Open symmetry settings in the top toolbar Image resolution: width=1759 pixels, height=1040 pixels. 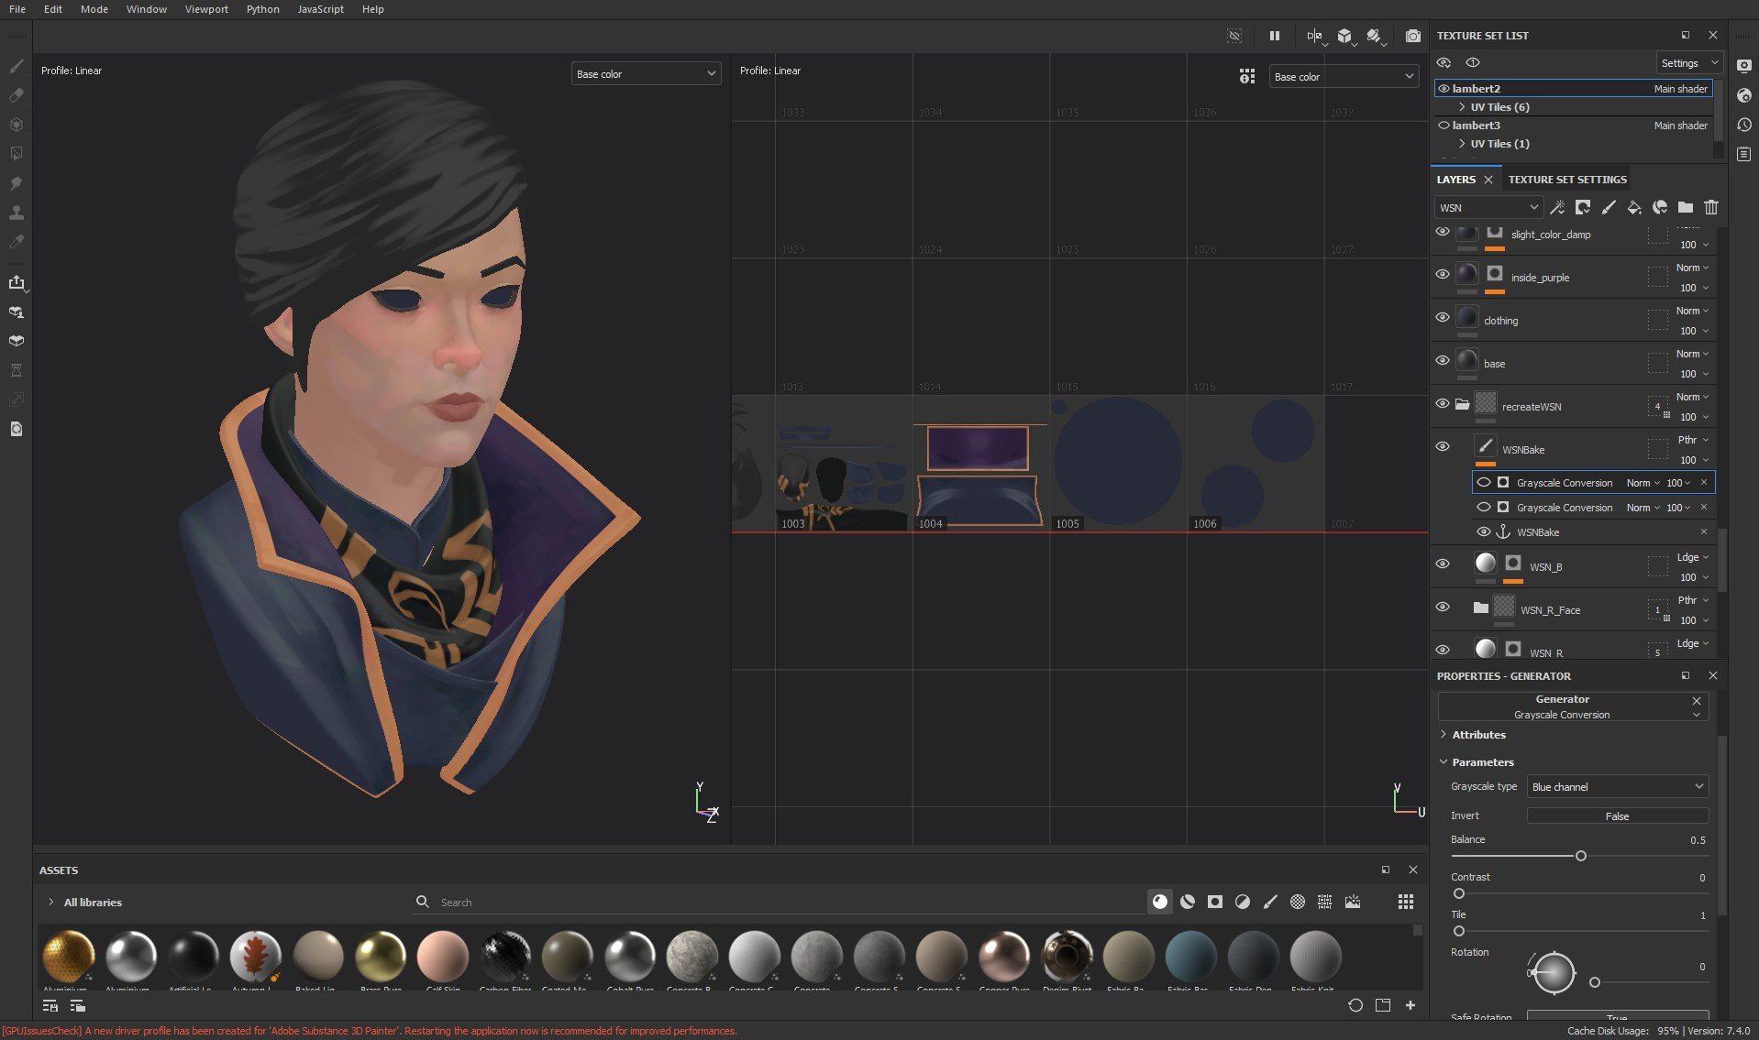click(1314, 36)
